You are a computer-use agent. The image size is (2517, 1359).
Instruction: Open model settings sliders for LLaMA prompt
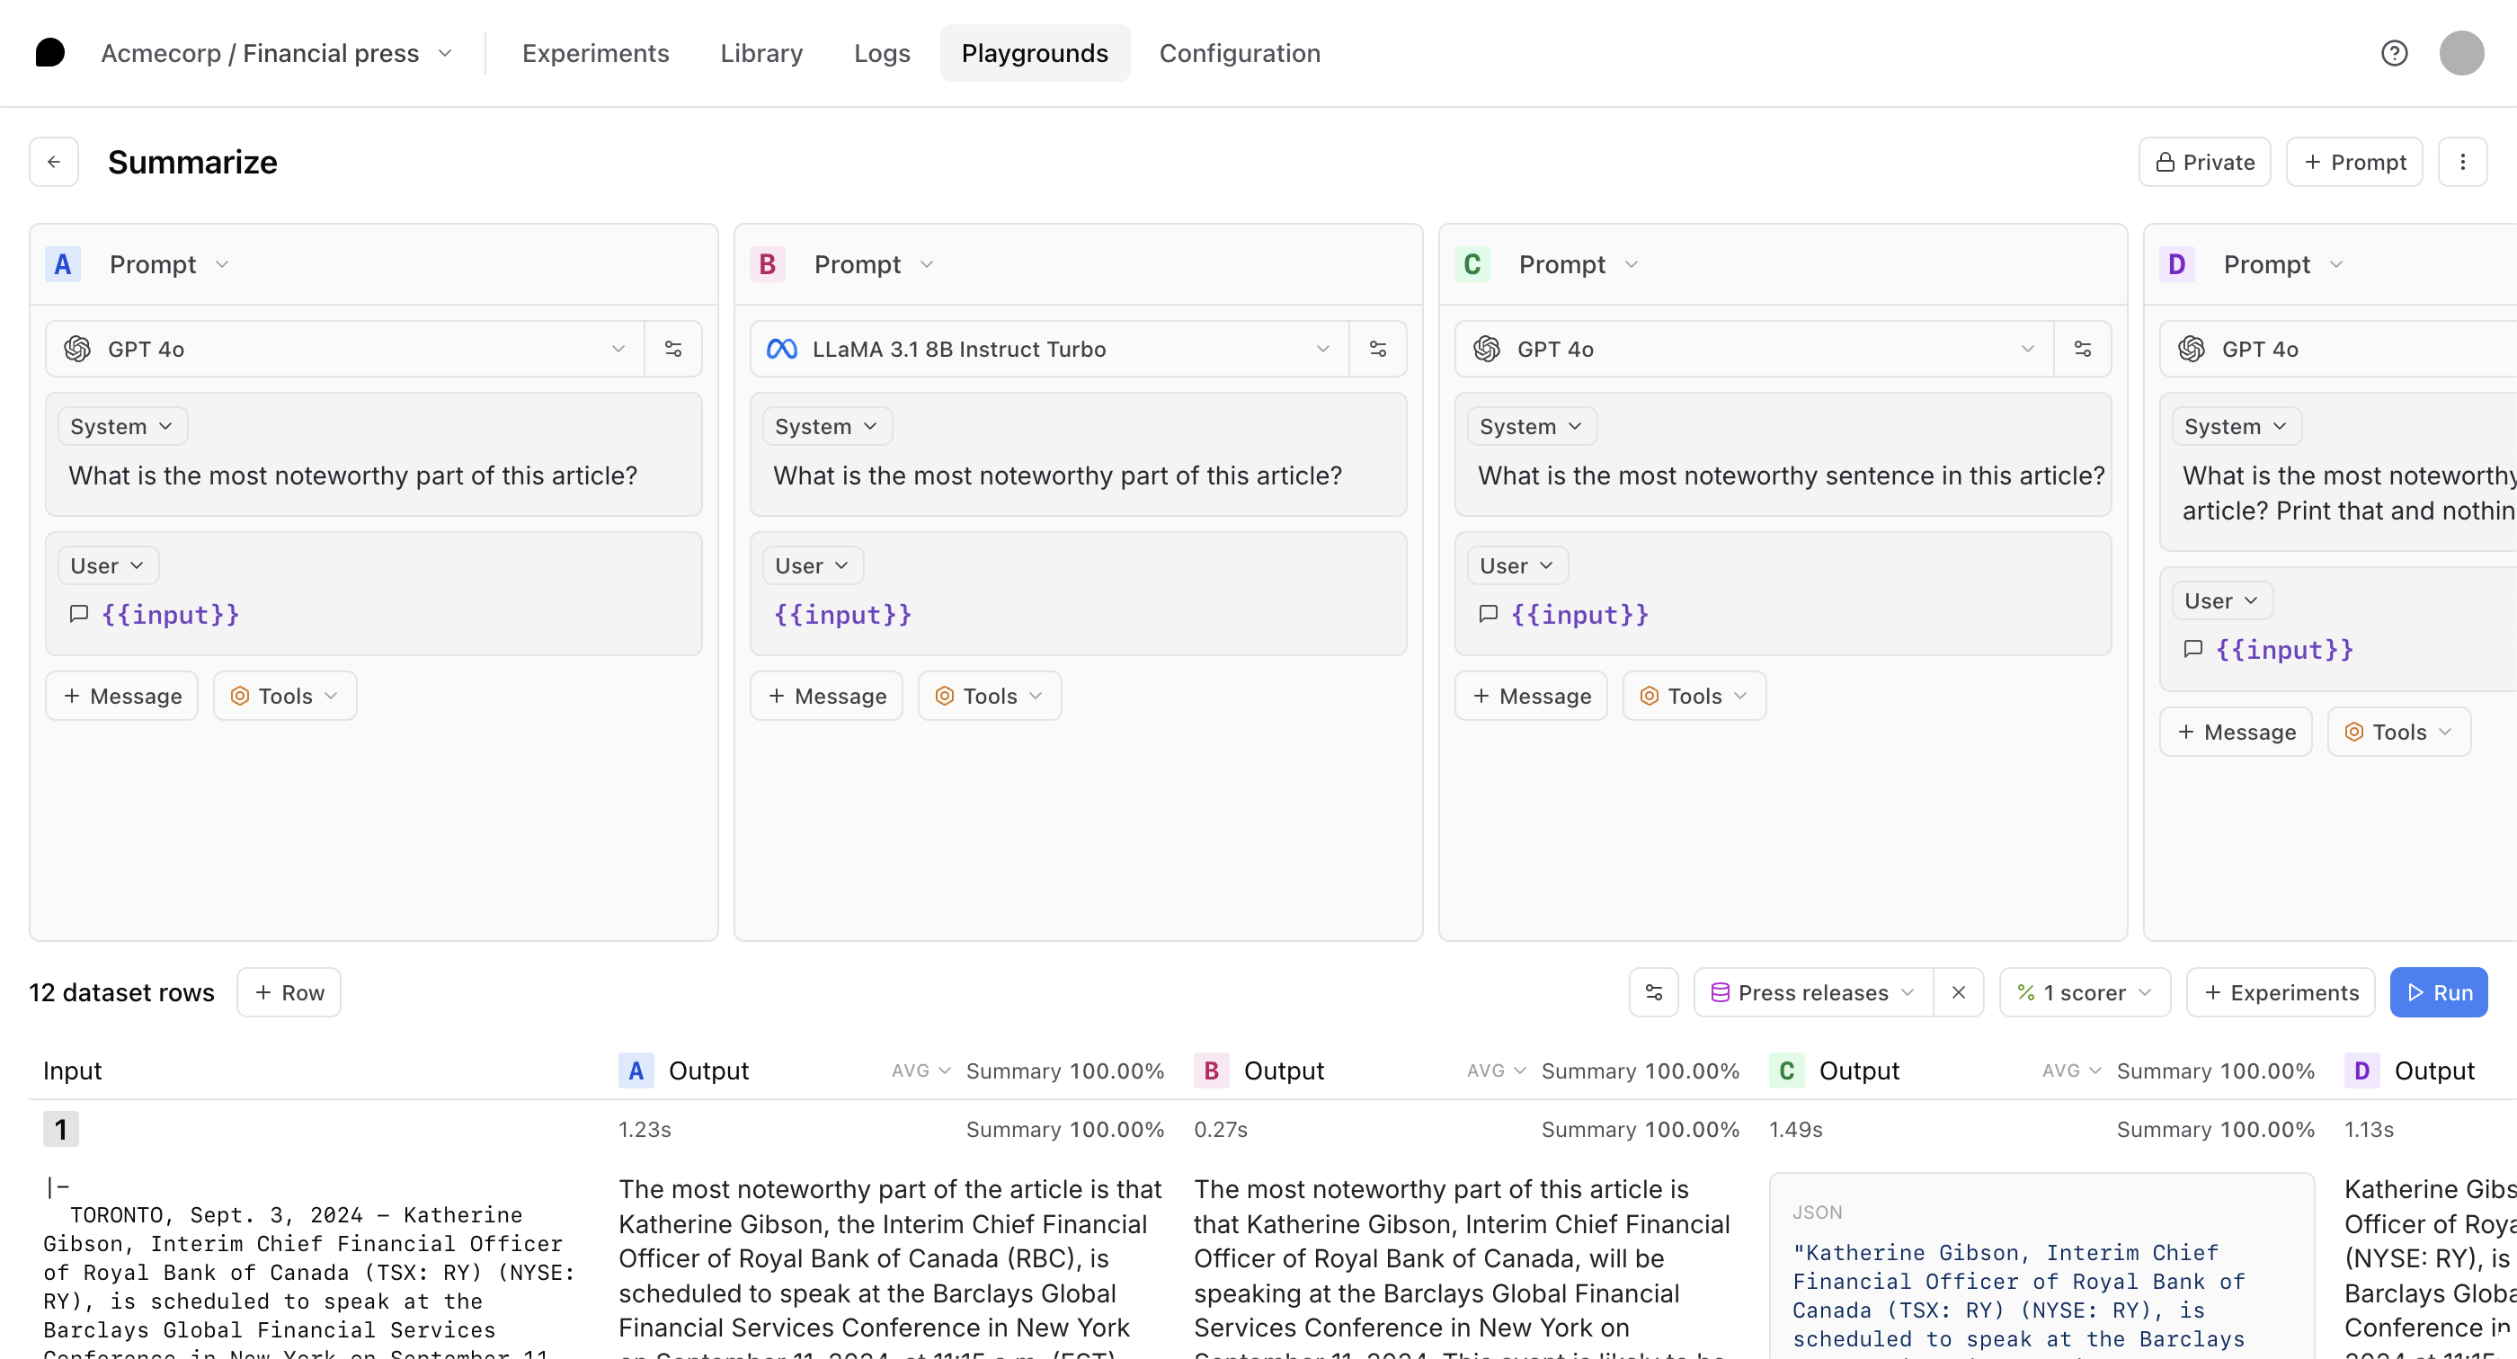[x=1378, y=349]
